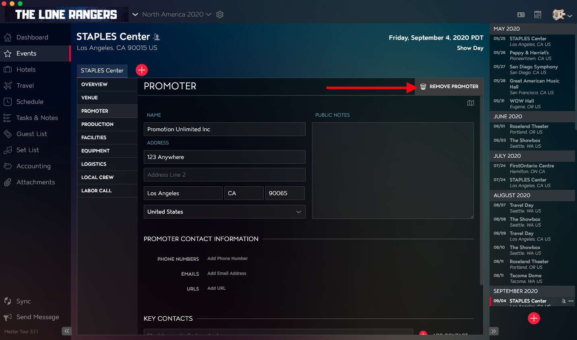Screen dimensions: 577x340
Task: Open 05/27 San Diego Symphony date
Action: (x=532, y=70)
